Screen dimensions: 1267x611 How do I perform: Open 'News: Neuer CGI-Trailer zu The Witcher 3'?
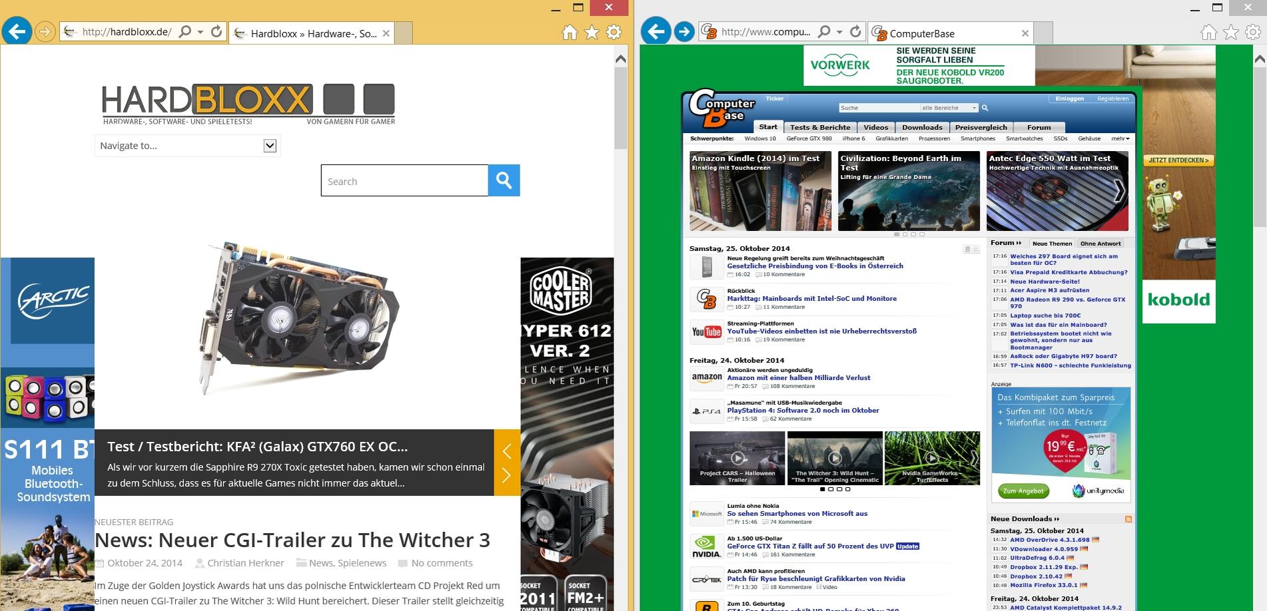tap(292, 540)
